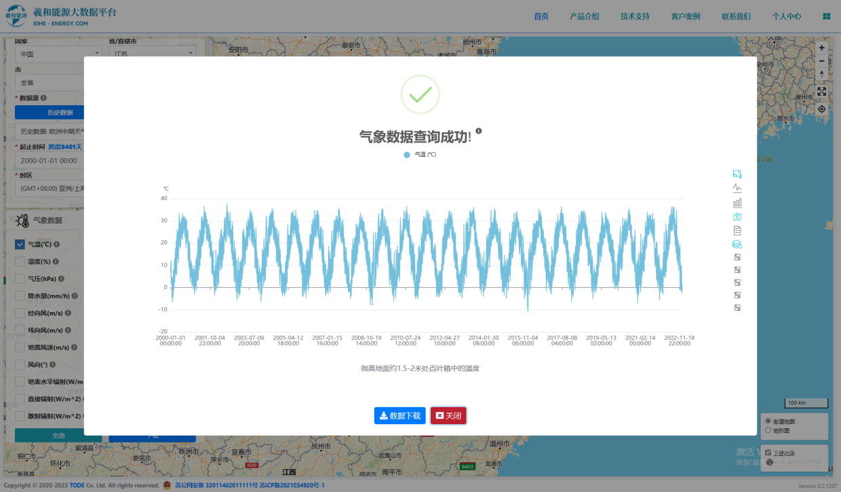Viewport: 841px width, 492px height.
Task: Info icon next to 气温(℃)
Action: pyautogui.click(x=57, y=244)
